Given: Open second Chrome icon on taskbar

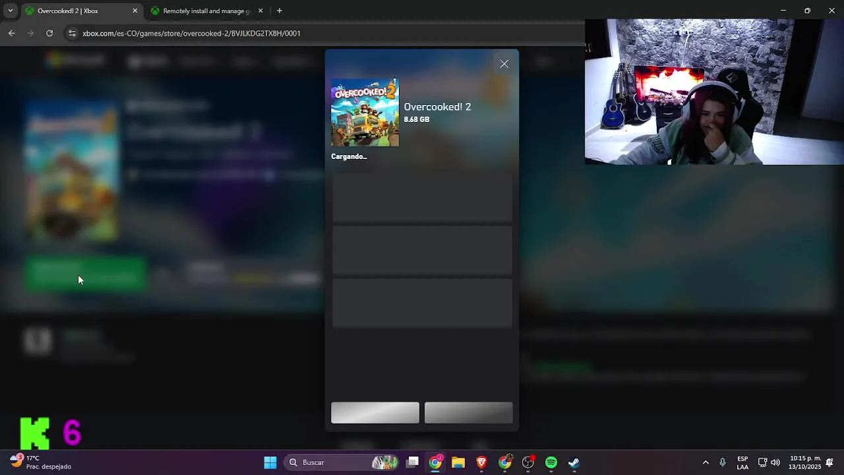Looking at the screenshot, I should point(505,462).
